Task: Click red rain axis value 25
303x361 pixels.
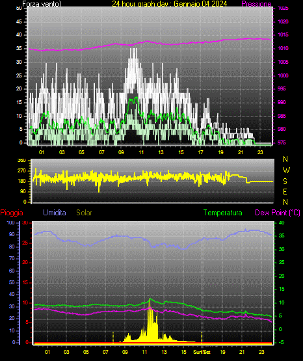Action: pos(25,243)
